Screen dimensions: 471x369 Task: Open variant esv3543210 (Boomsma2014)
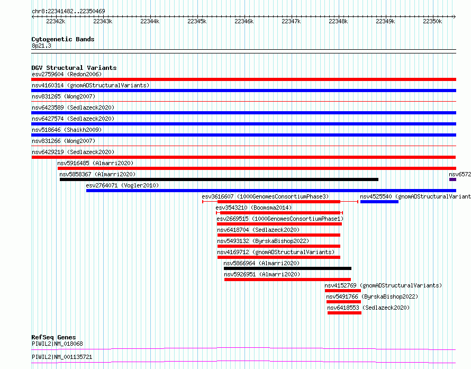(x=253, y=208)
